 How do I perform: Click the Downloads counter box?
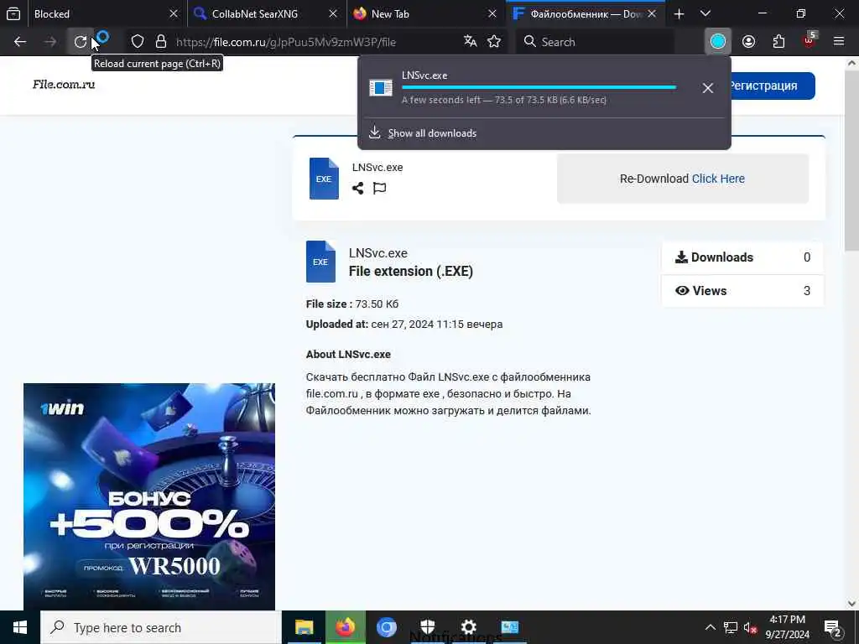pyautogui.click(x=742, y=257)
